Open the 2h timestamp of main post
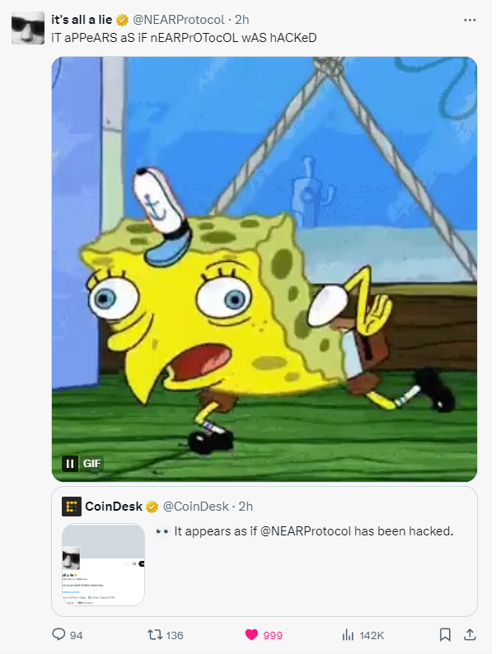The image size is (496, 654). 242,20
